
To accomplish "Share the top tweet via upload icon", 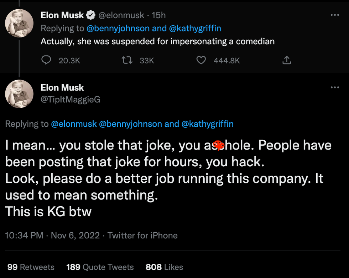I will 287,60.
